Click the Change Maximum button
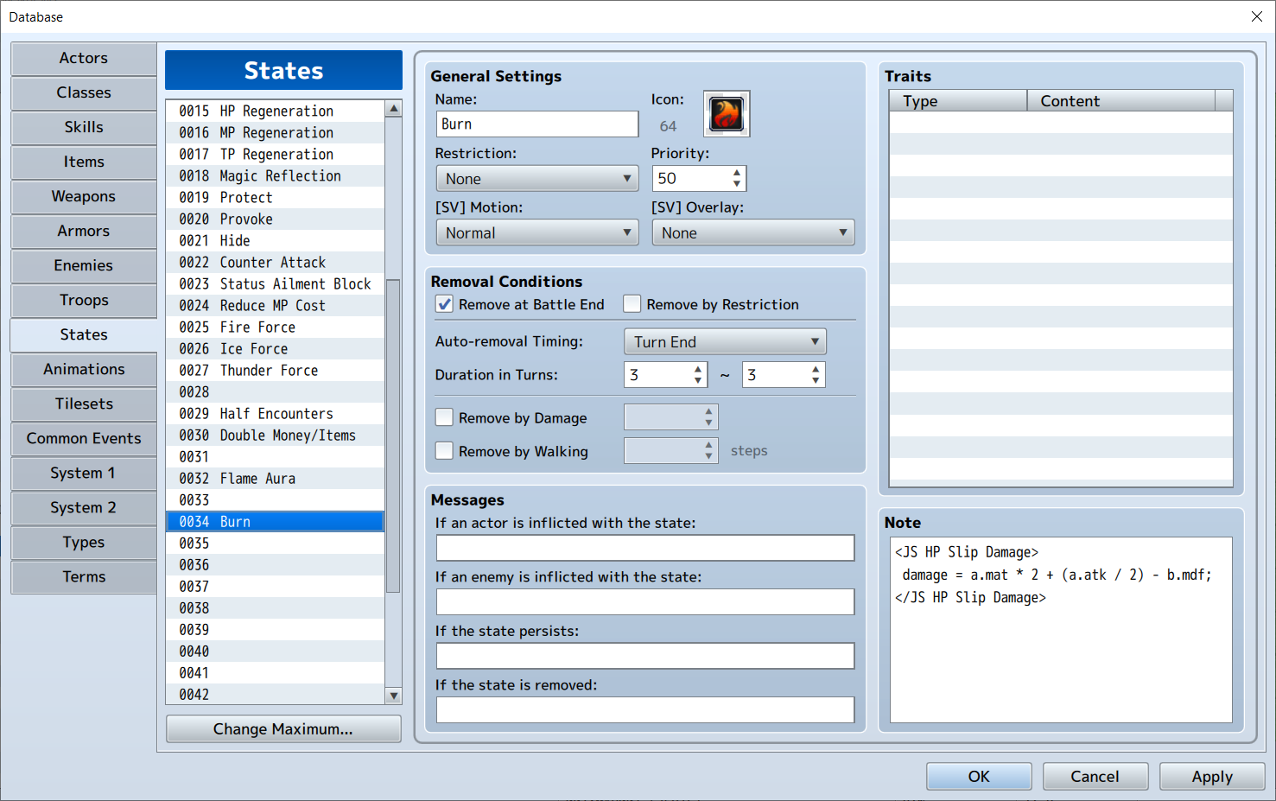The image size is (1276, 801). coord(283,729)
